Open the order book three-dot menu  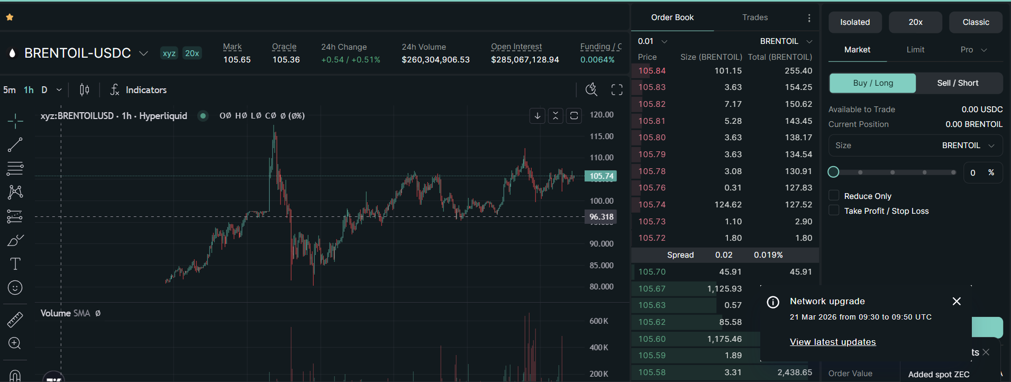click(809, 18)
